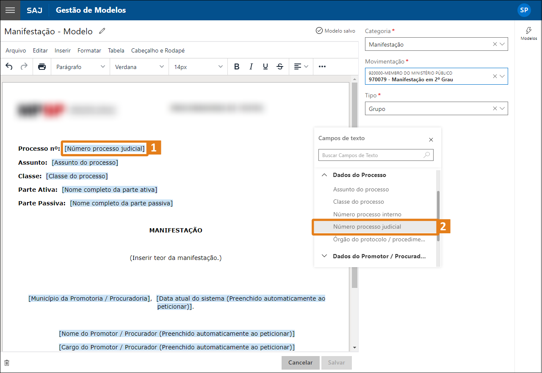The width and height of the screenshot is (542, 373).
Task: Click the print icon in toolbar
Action: (42, 66)
